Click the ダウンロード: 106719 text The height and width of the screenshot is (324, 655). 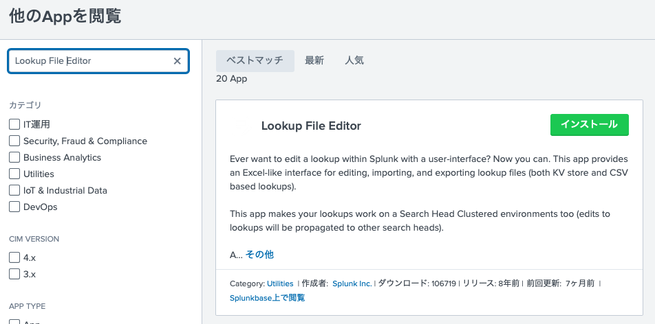tap(417, 283)
